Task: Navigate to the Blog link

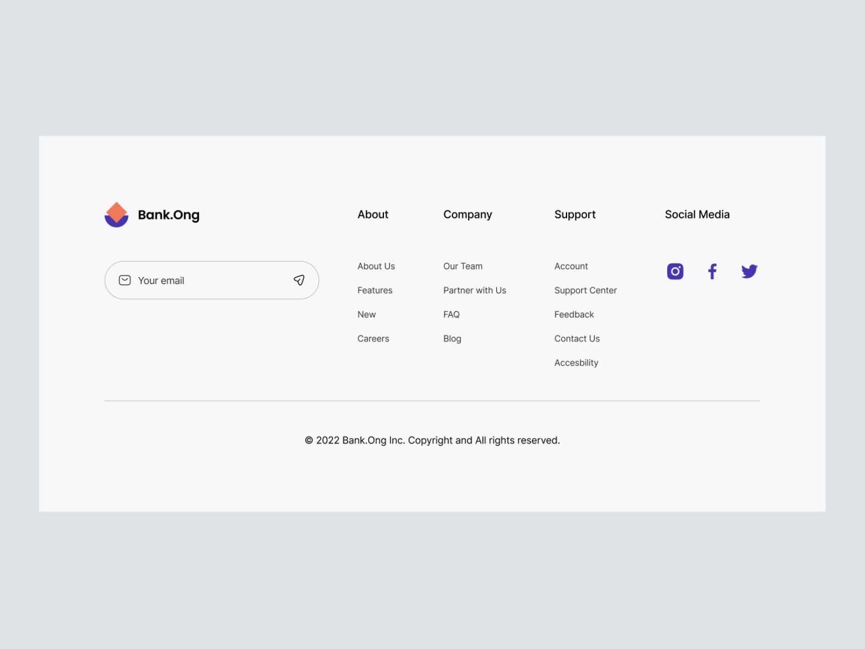Action: 452,339
